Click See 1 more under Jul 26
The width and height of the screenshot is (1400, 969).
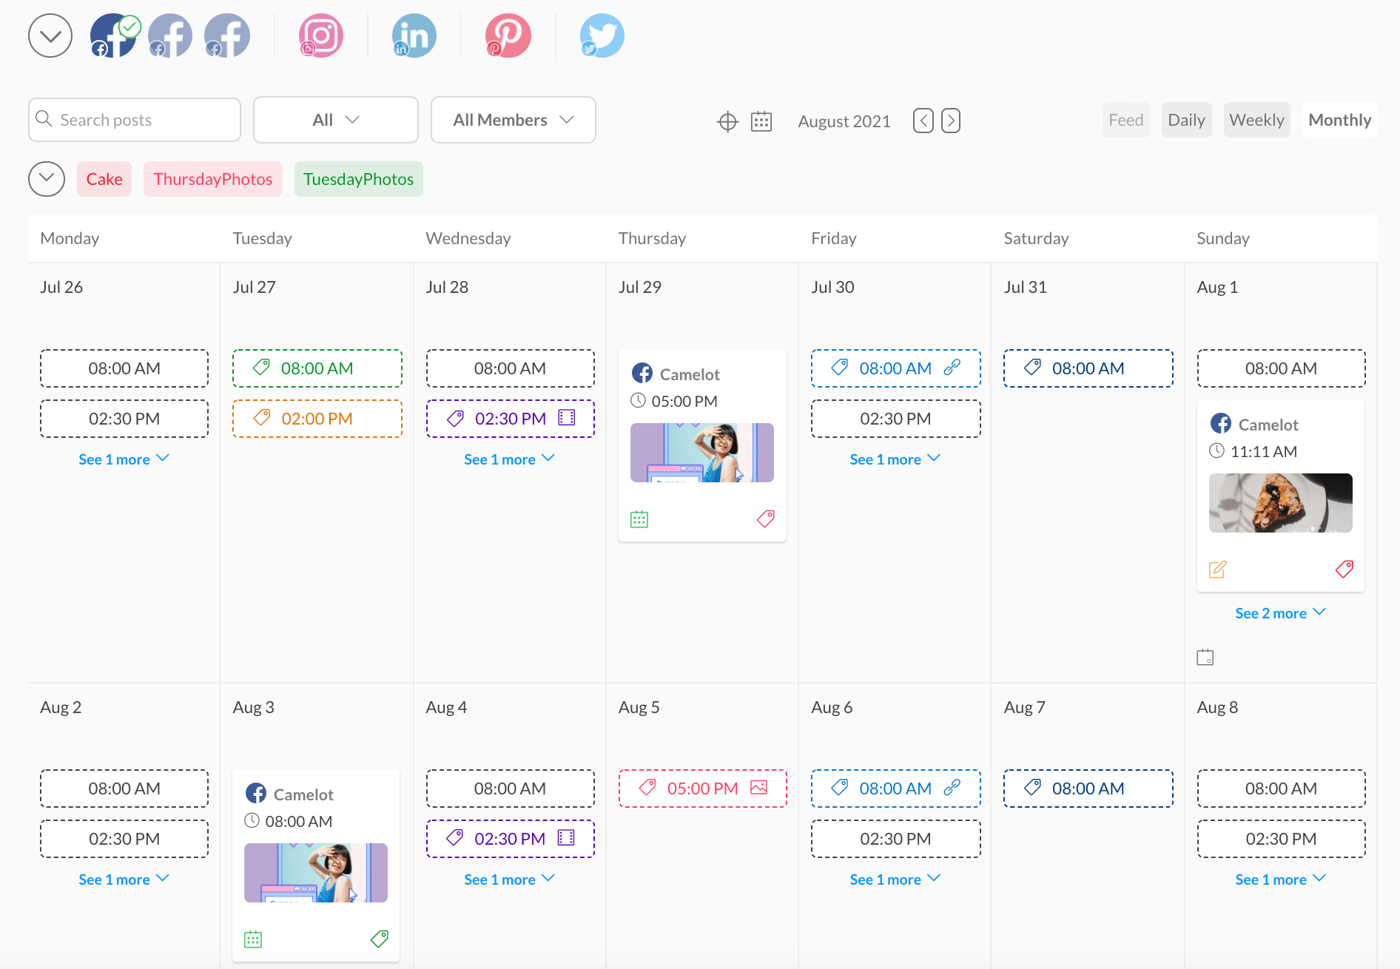click(124, 459)
